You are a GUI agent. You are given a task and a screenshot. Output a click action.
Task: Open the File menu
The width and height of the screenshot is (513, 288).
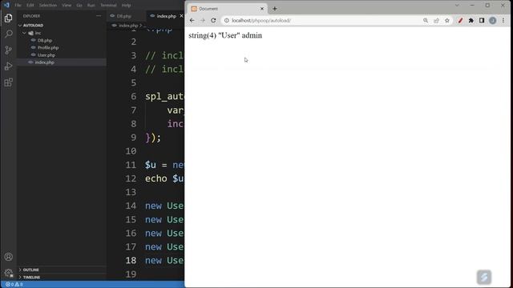18,6
